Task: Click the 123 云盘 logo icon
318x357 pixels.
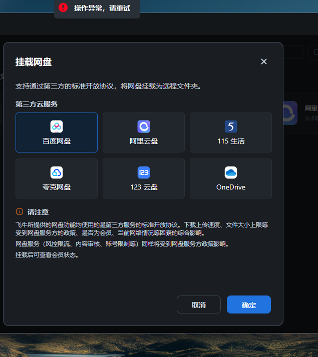Action: click(x=144, y=172)
